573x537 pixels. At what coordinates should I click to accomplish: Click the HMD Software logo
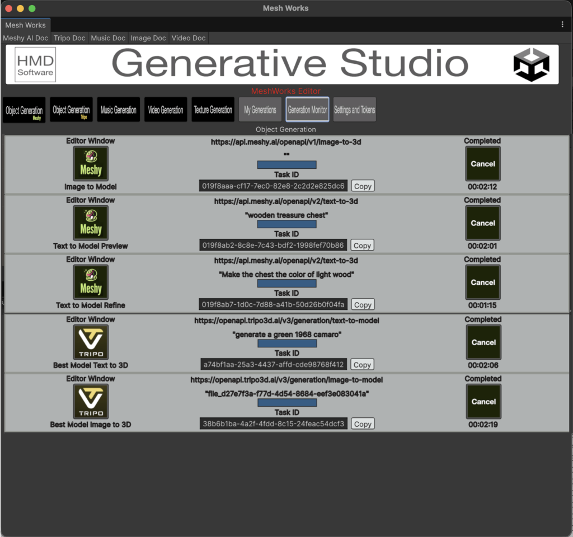click(x=35, y=65)
